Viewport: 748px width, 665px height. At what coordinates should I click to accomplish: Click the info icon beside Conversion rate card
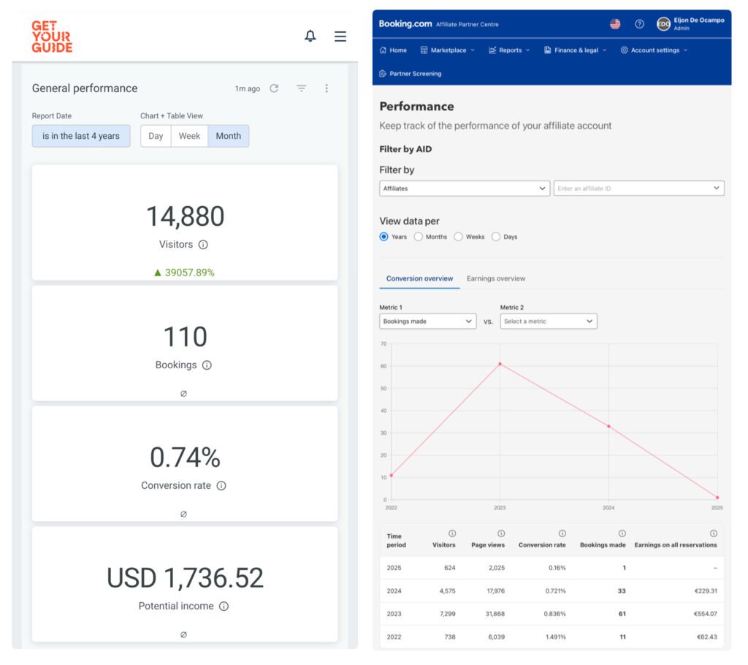tap(221, 485)
